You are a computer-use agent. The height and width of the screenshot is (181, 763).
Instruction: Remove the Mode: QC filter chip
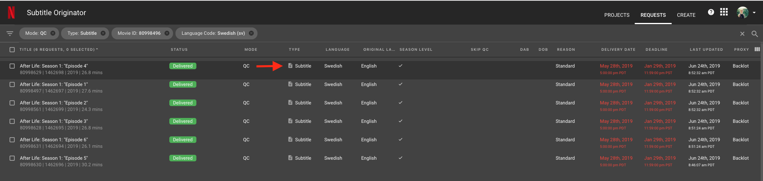pyautogui.click(x=53, y=33)
